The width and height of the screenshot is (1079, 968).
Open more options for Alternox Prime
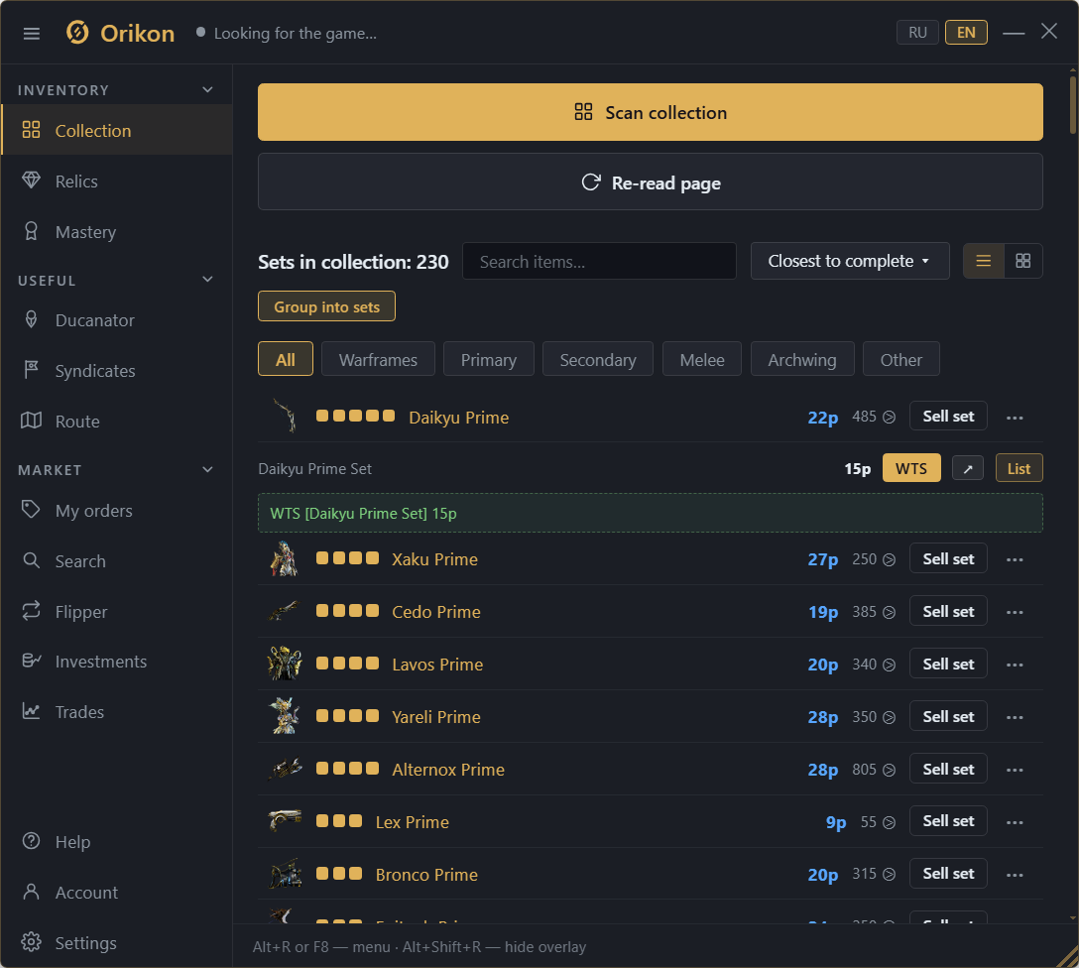click(x=1015, y=770)
